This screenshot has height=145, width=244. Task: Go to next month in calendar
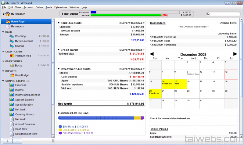click(235, 54)
